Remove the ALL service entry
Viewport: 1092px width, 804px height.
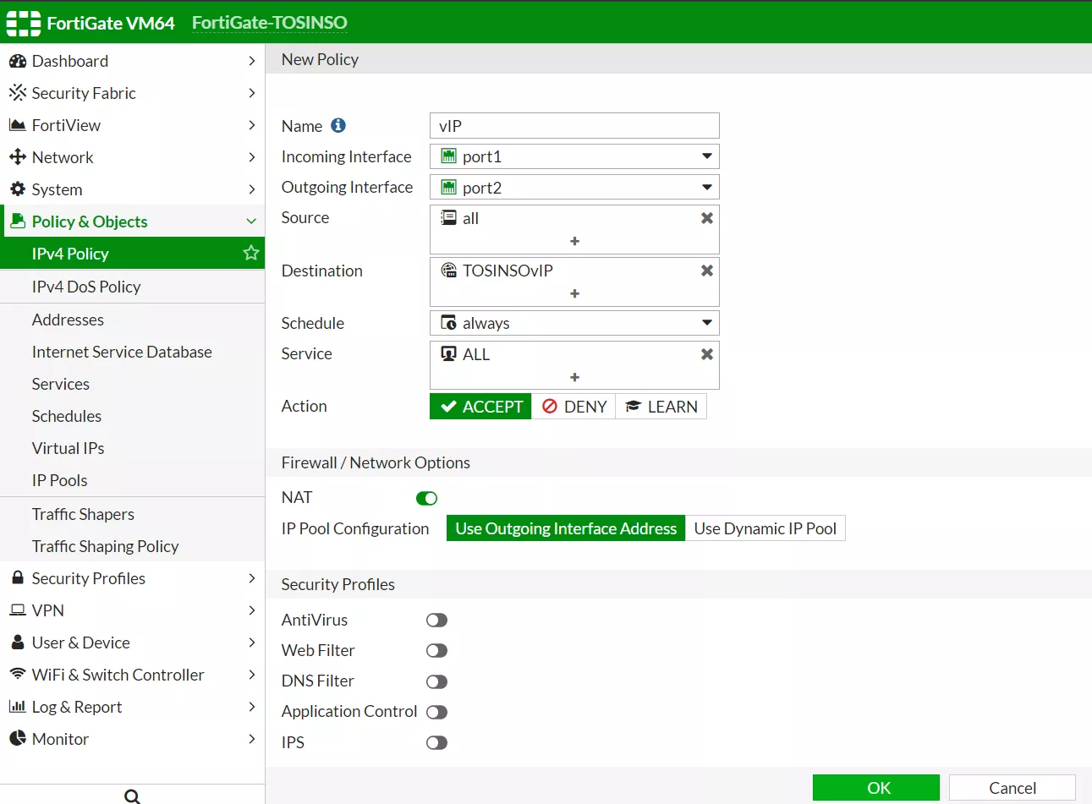(707, 354)
